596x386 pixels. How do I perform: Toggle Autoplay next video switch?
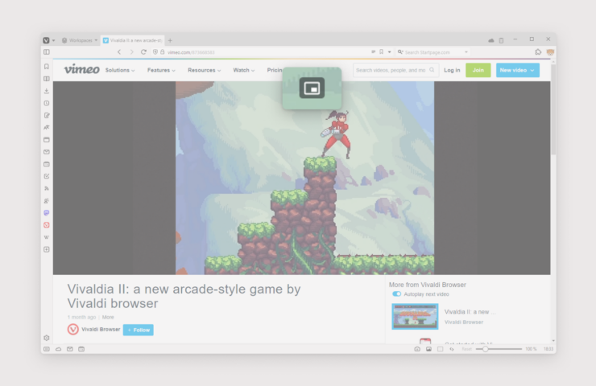click(x=396, y=294)
